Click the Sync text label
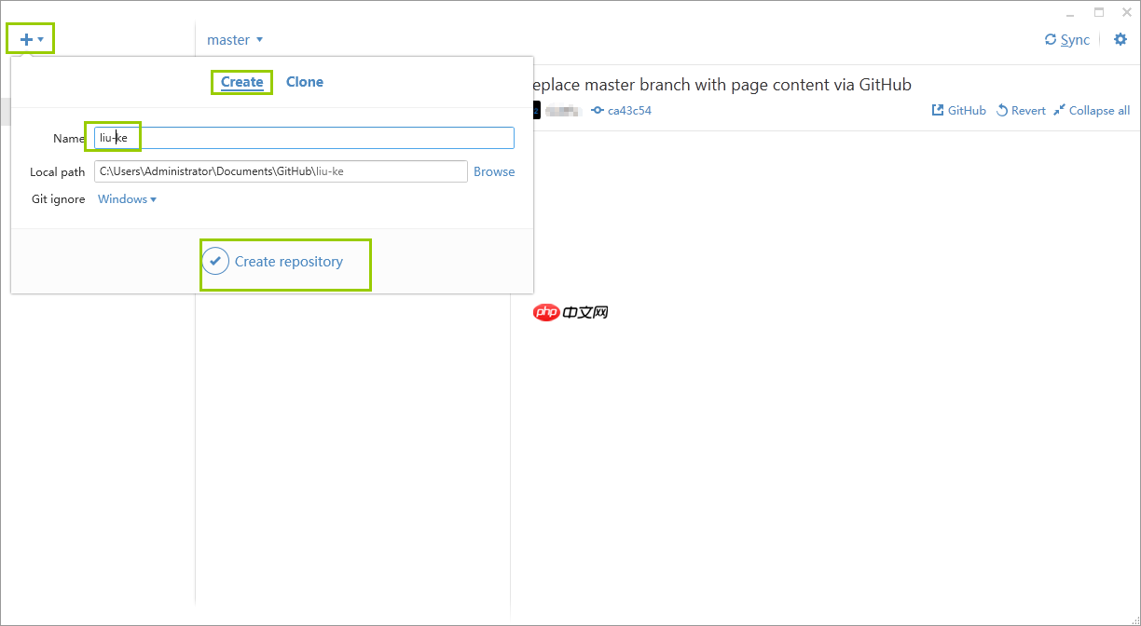Screen dimensions: 1141x626 [x=1072, y=39]
